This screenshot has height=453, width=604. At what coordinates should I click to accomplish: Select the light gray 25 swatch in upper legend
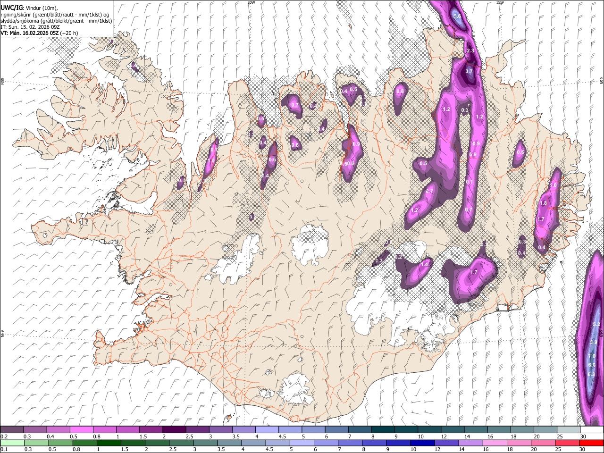[x=569, y=430]
